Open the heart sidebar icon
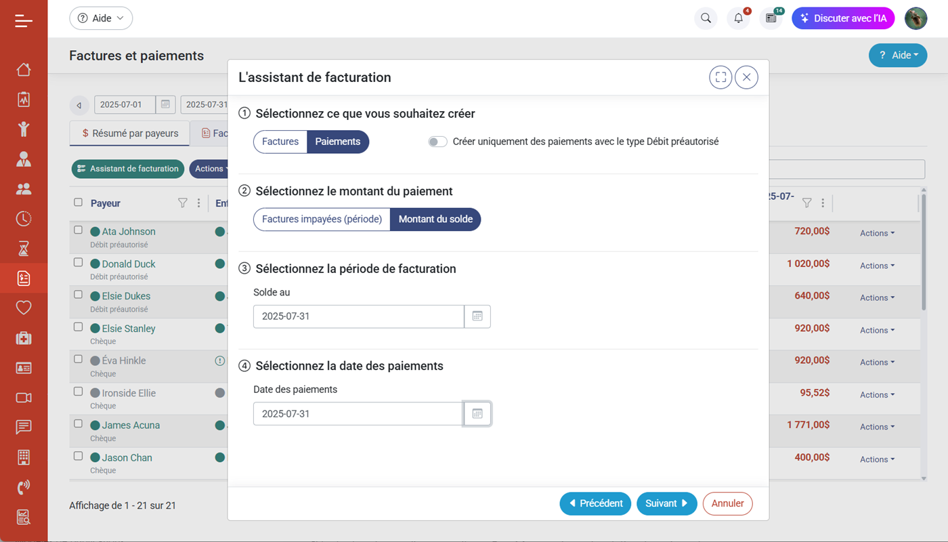The height and width of the screenshot is (542, 948). (24, 308)
